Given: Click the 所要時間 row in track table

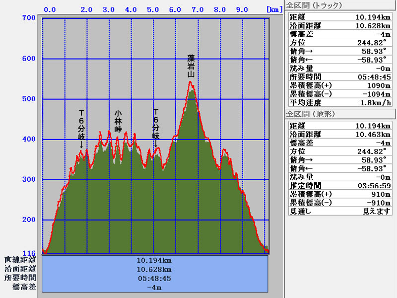Looking at the screenshot, I should point(340,77).
